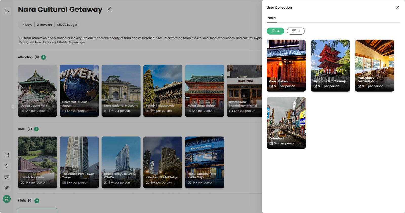Screen dimensions: 405x213
Task: Click the lightning bolt icon
Action: coord(7,166)
